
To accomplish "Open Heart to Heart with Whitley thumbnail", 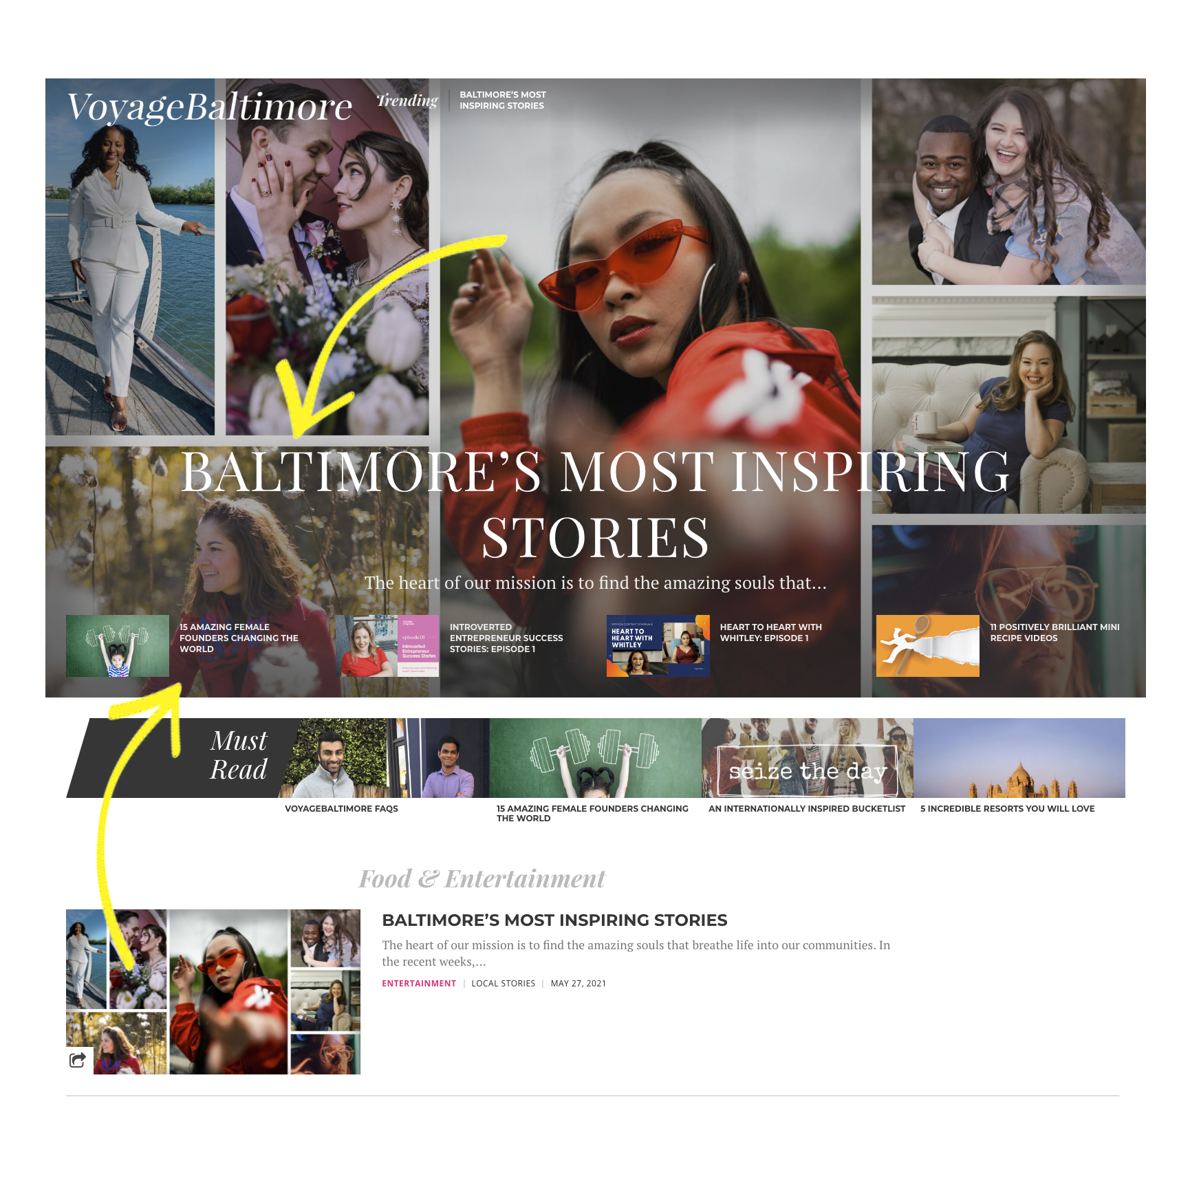I will (658, 646).
